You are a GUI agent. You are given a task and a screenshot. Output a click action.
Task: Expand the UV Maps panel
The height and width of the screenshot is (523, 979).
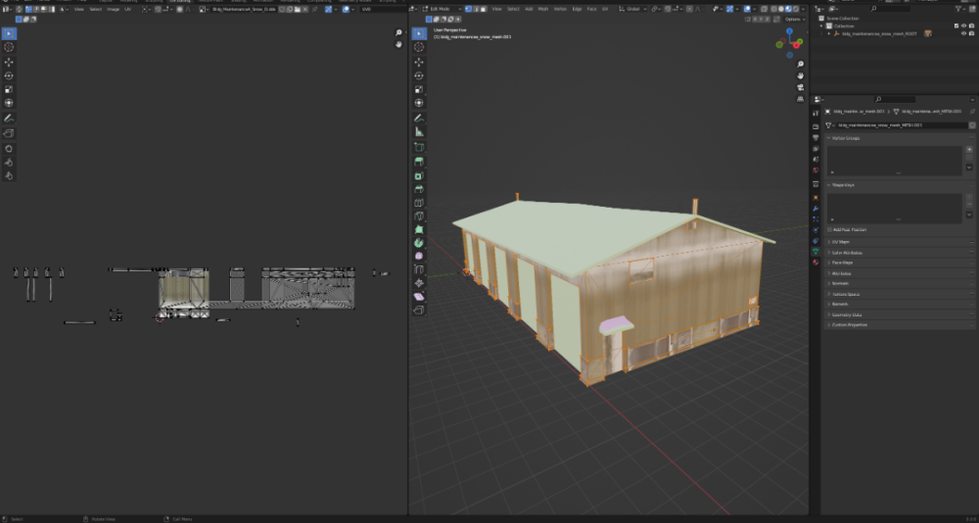coord(840,241)
